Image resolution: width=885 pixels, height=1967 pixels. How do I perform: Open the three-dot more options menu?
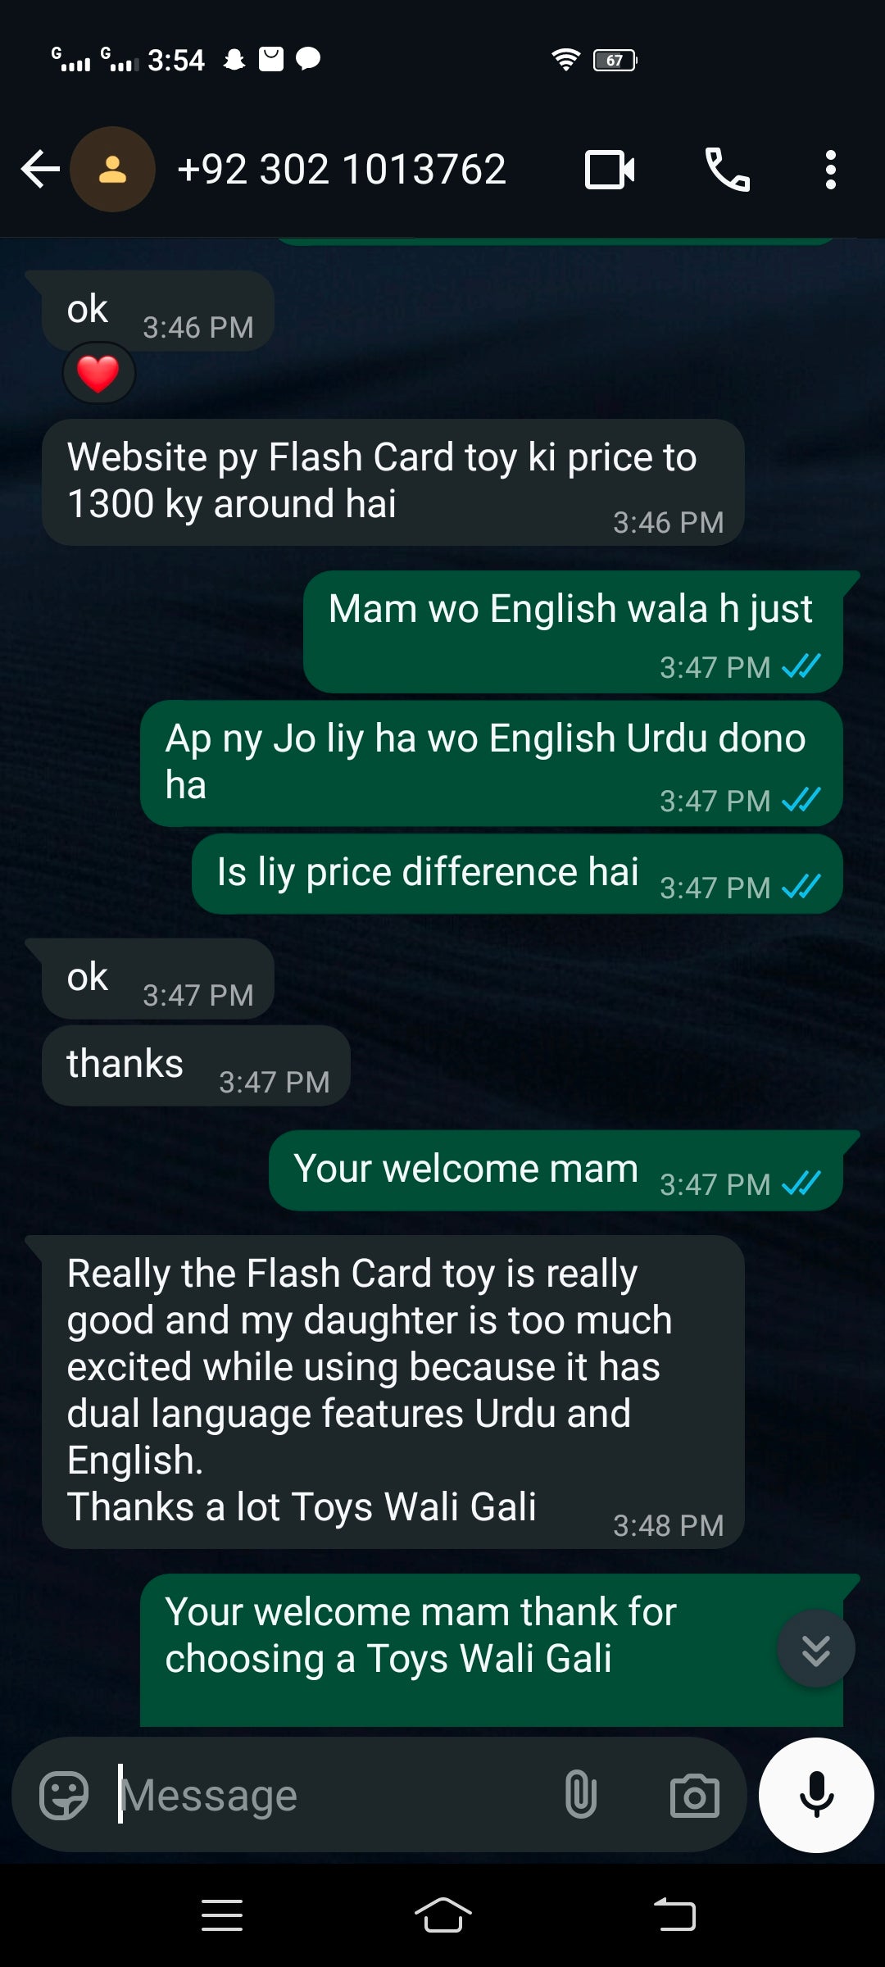point(831,170)
